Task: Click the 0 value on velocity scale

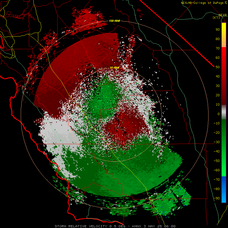Action: [x=219, y=114]
